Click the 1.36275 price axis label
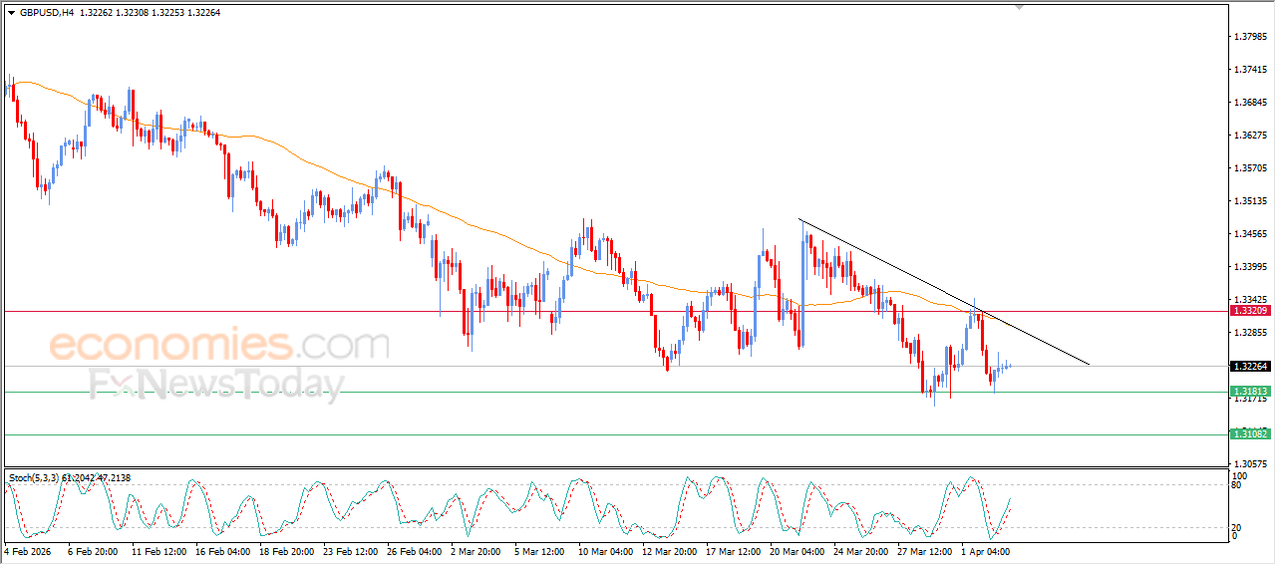This screenshot has width=1276, height=565. (1251, 136)
